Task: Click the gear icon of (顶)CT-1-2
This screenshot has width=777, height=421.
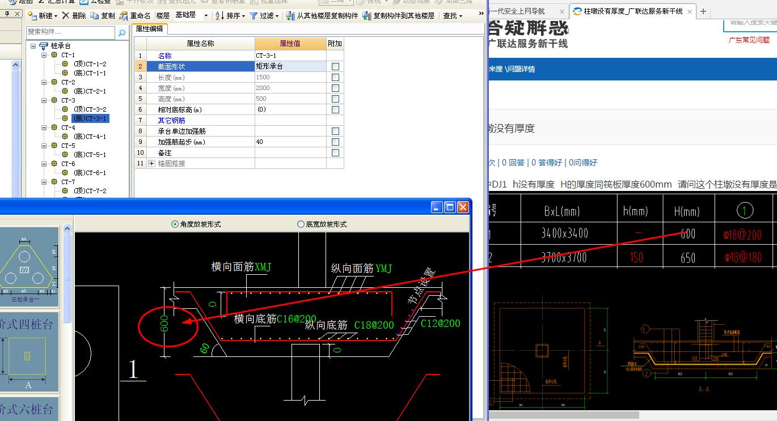Action: tap(65, 64)
